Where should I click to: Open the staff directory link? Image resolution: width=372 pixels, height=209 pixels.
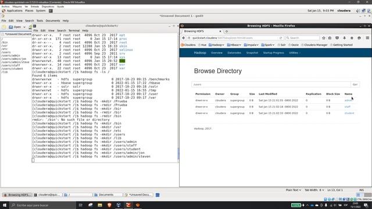click(348, 107)
